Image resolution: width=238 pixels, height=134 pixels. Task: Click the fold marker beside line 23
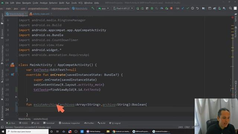(x=17, y=105)
